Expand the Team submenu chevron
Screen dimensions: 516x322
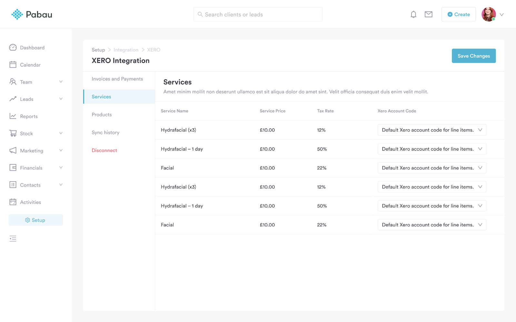pyautogui.click(x=61, y=82)
